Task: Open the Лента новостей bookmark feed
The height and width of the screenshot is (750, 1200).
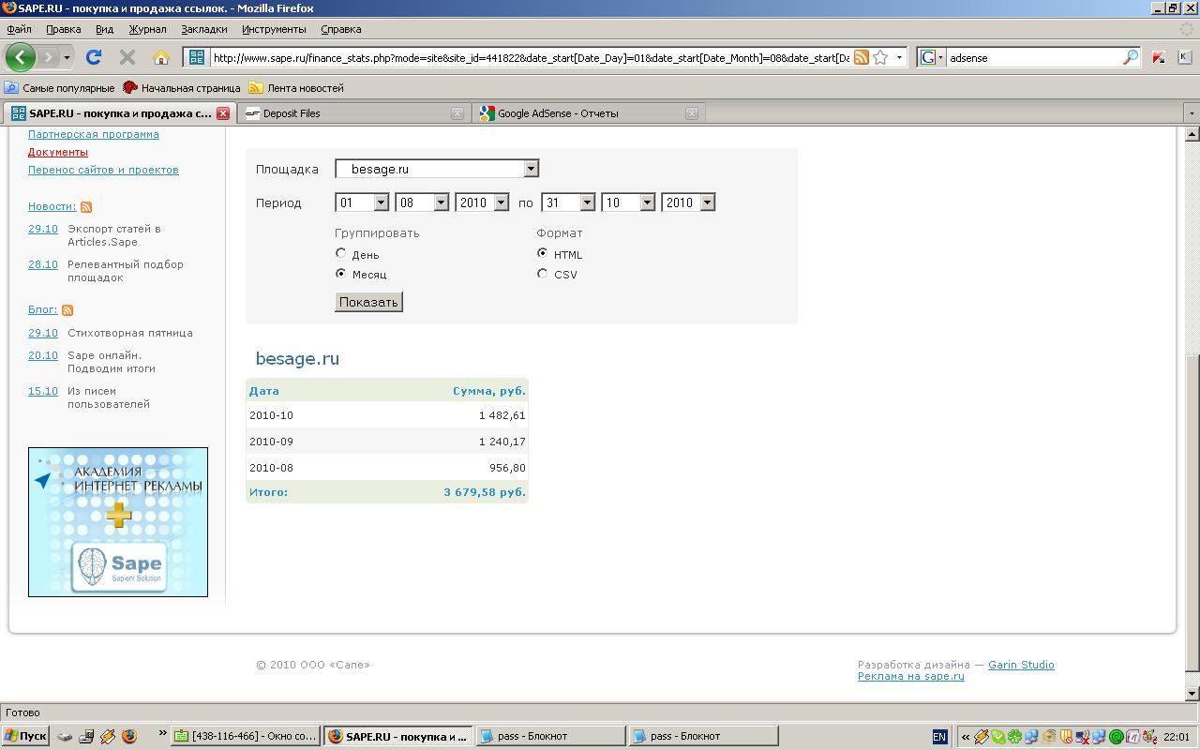Action: pos(296,88)
